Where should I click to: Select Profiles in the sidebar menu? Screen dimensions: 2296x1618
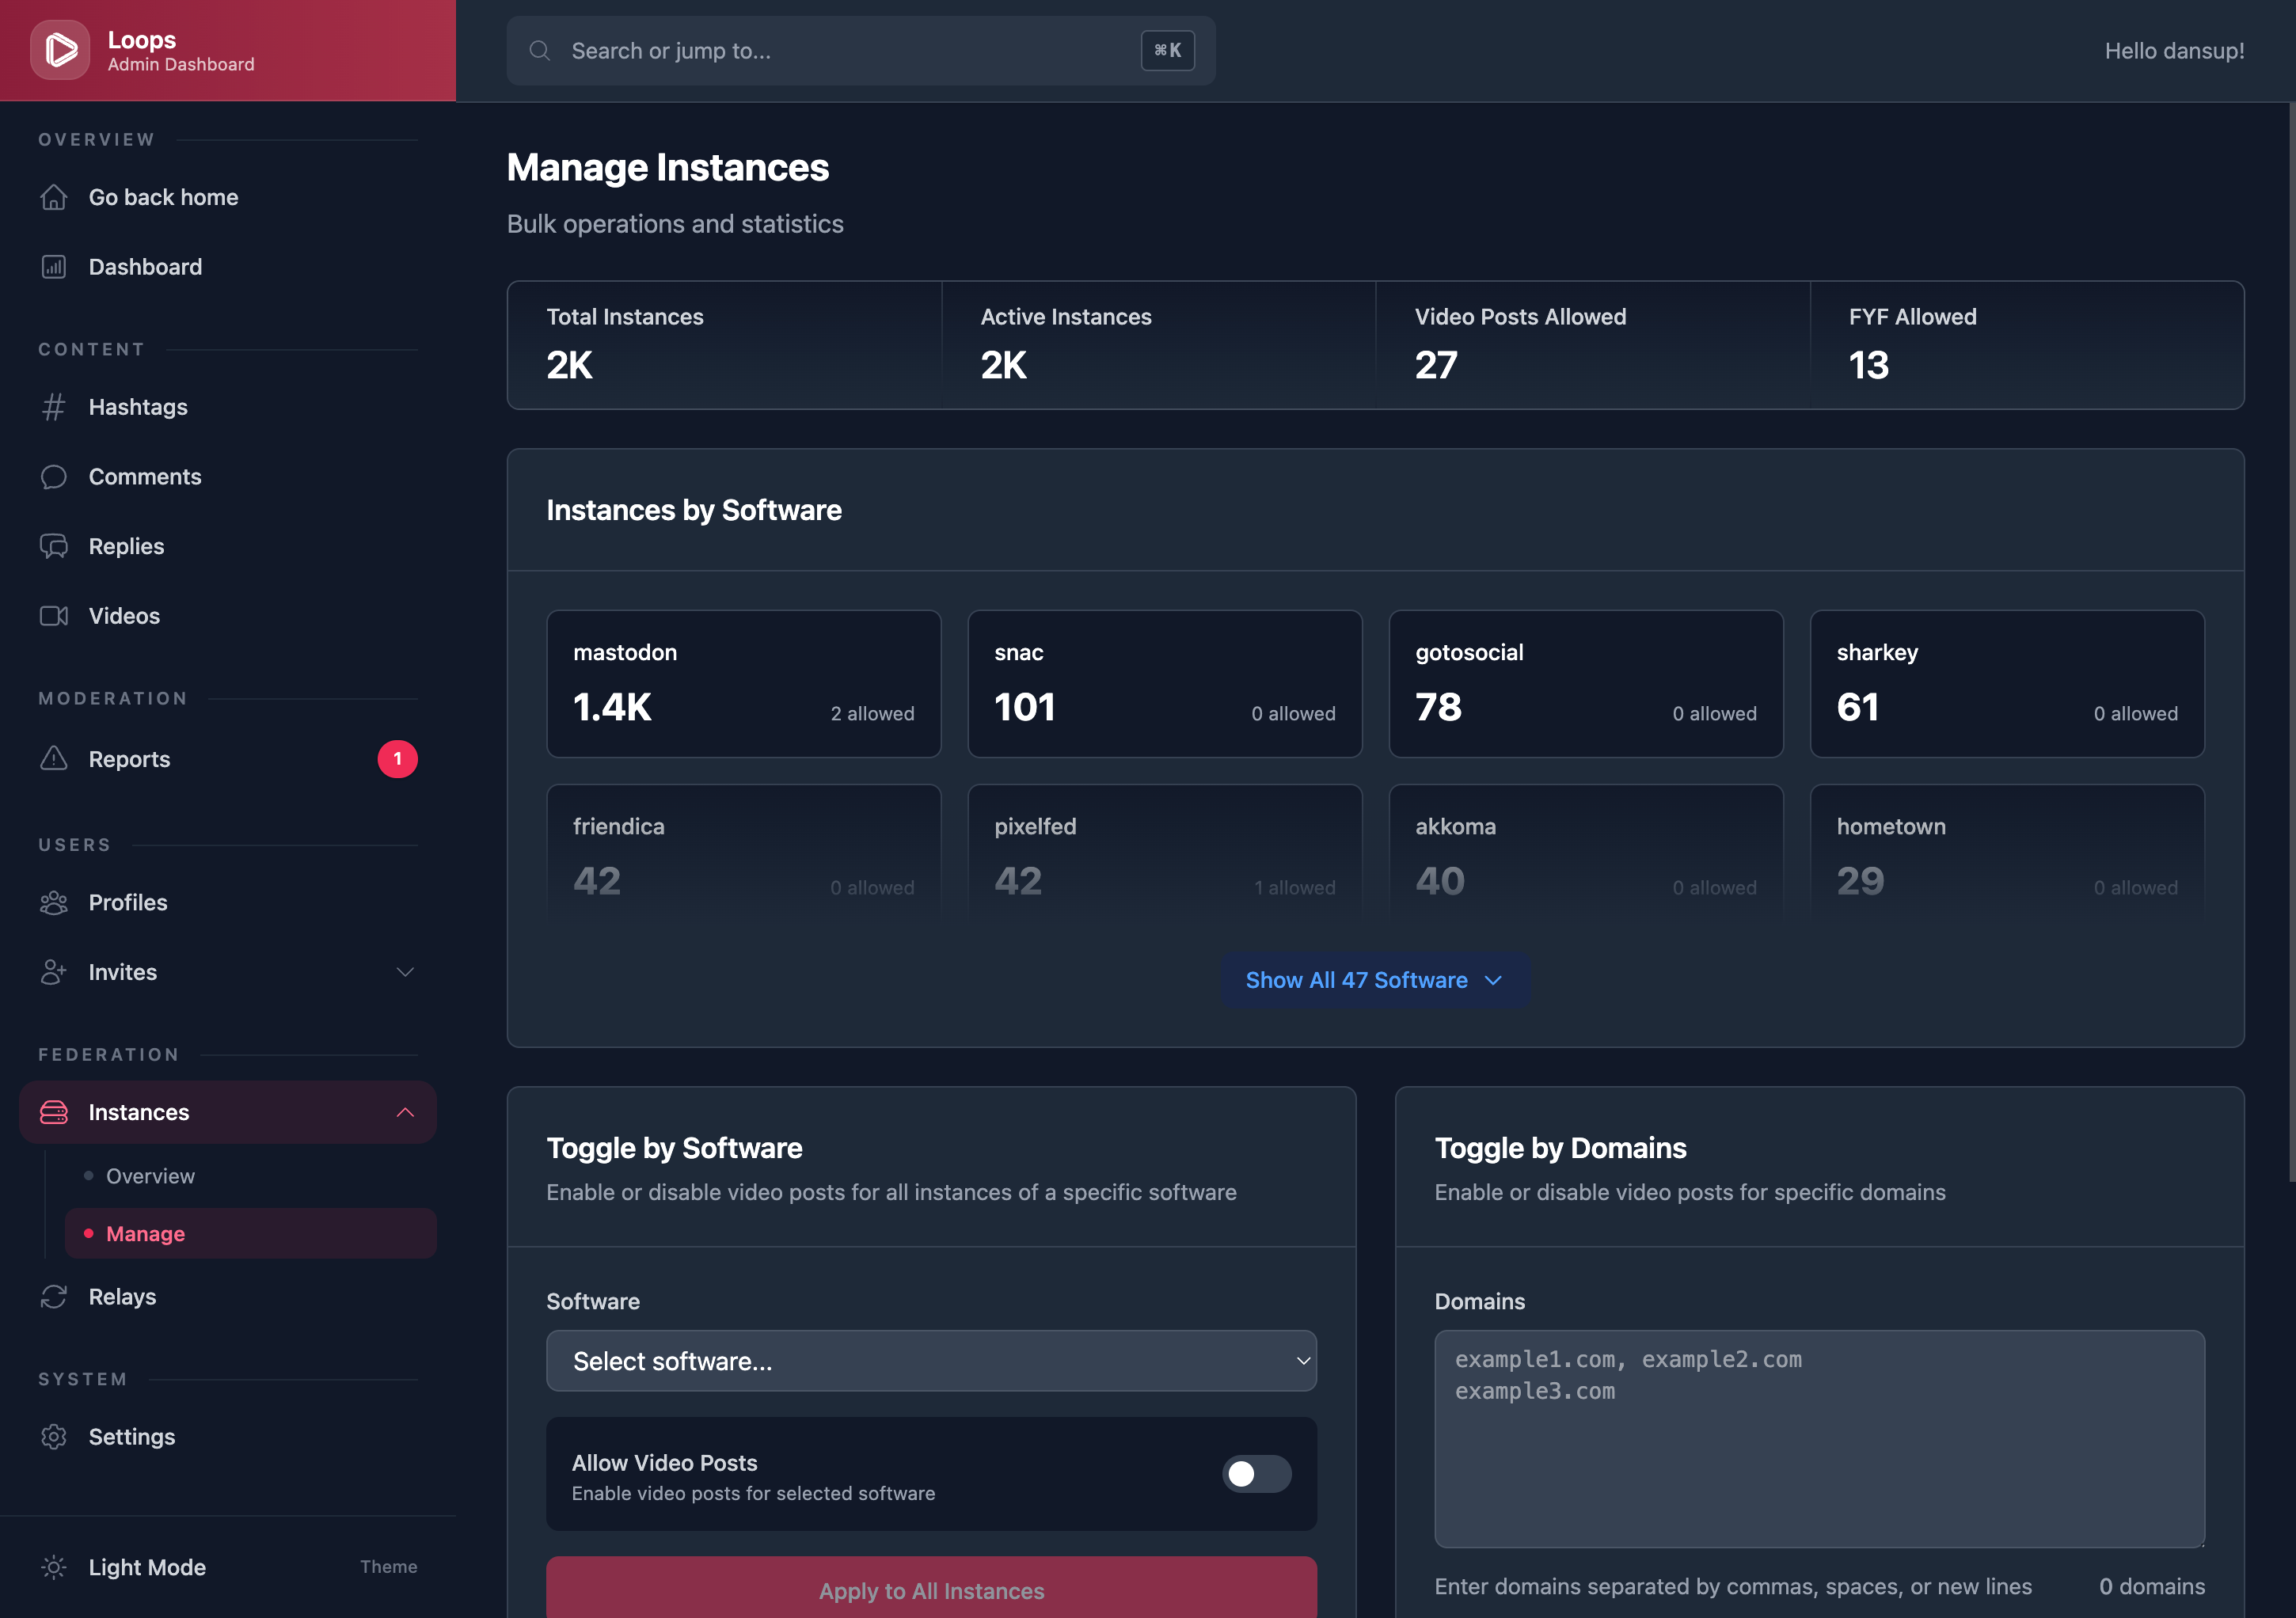[x=128, y=902]
